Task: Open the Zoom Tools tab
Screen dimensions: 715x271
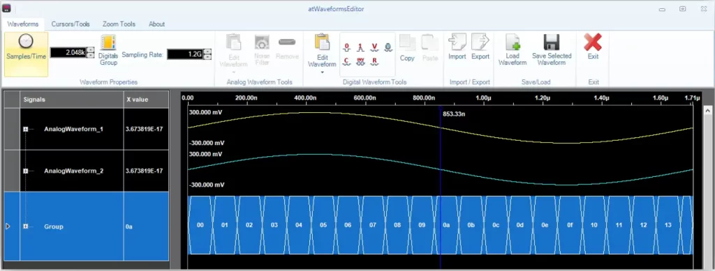Action: [x=119, y=24]
